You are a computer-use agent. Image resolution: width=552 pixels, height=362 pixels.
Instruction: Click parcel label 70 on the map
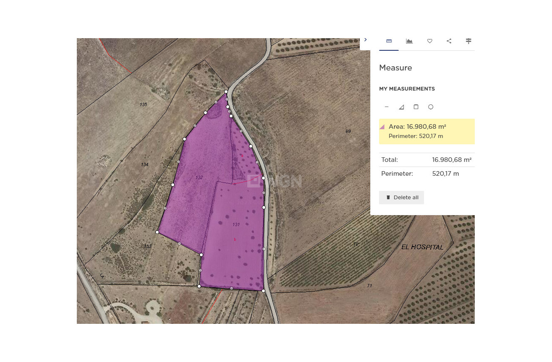[356, 244]
